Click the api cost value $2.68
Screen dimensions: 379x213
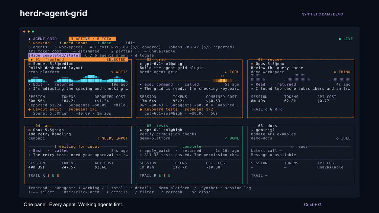101,167
